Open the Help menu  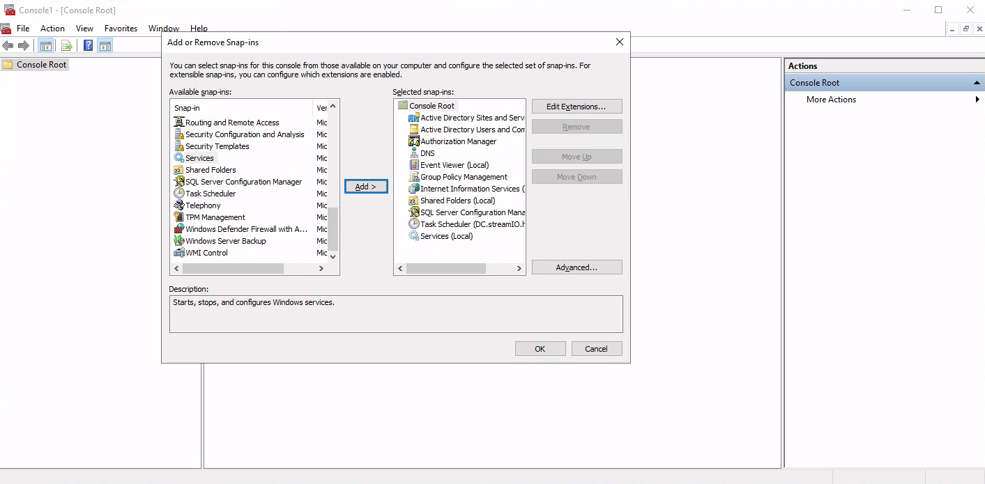pos(199,29)
